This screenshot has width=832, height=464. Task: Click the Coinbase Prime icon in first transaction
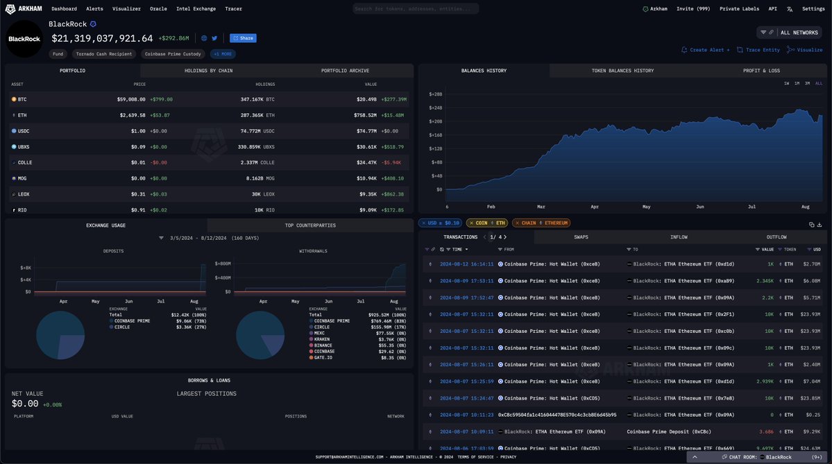(x=500, y=264)
